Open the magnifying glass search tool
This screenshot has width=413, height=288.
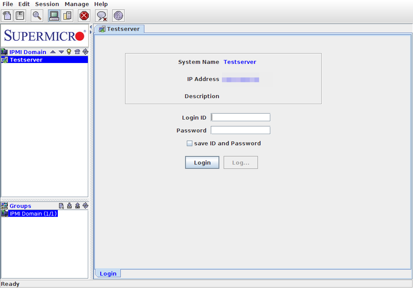coord(37,16)
